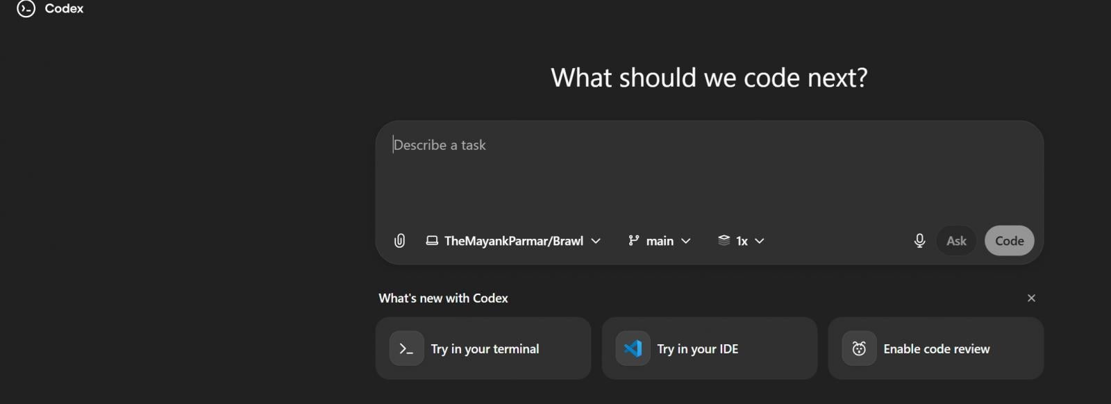This screenshot has width=1111, height=404.
Task: Click the laptop environment icon
Action: (432, 241)
